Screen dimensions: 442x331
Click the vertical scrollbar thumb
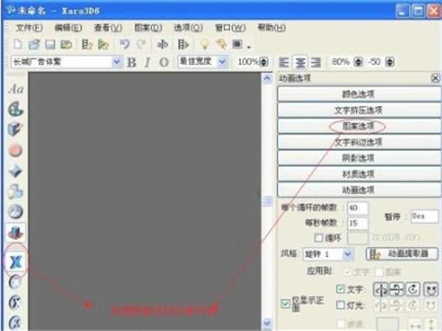[267, 202]
